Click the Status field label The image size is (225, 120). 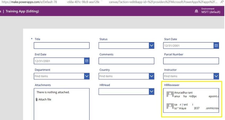[x=103, y=39]
